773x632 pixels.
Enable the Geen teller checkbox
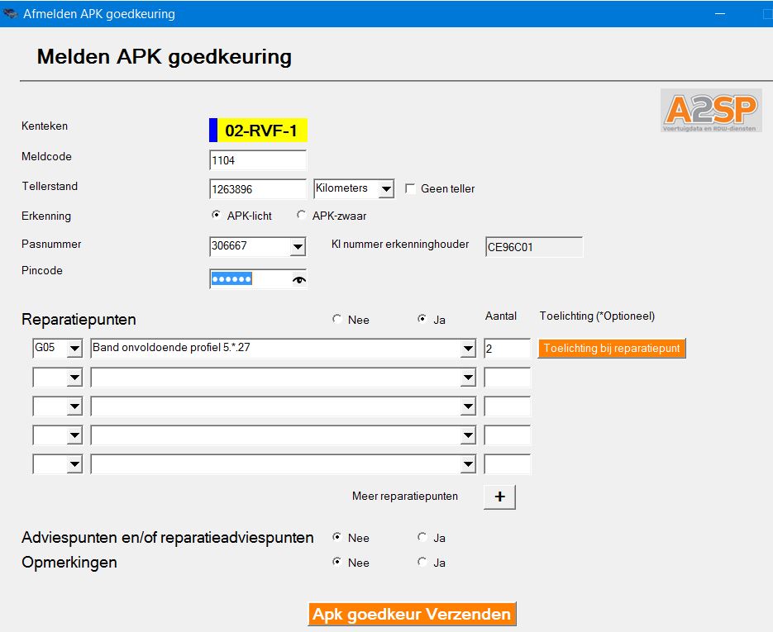coord(411,189)
